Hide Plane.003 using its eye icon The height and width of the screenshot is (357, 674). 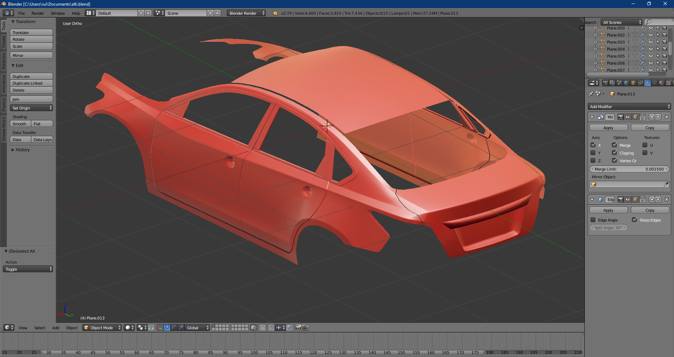650,42
